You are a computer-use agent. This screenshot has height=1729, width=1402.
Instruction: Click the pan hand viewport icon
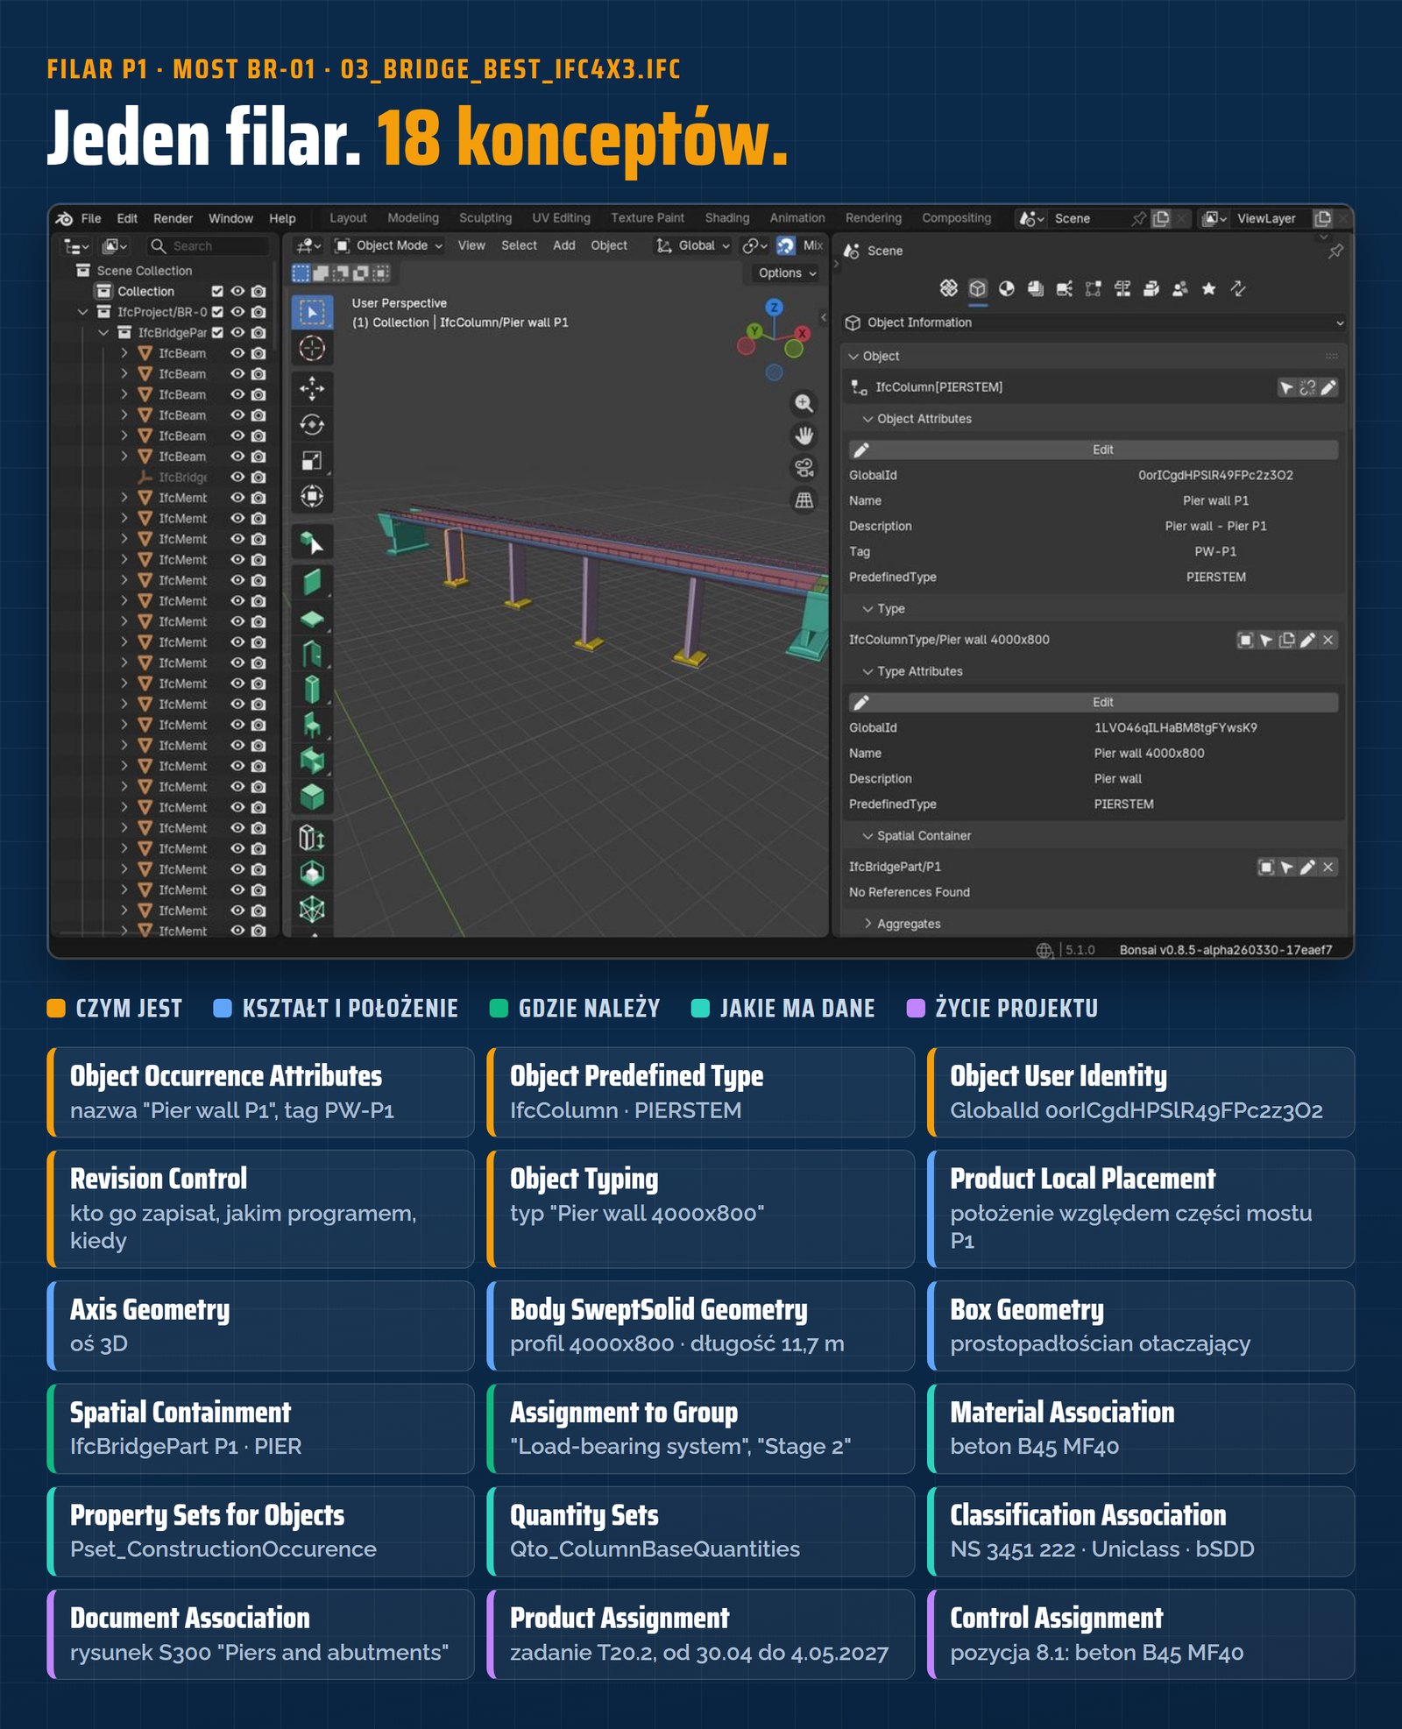(804, 436)
